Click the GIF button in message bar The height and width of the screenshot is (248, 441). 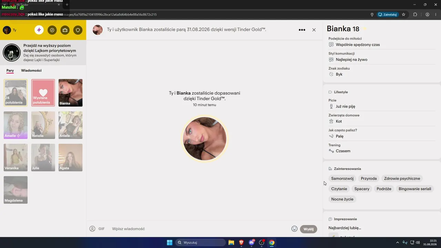[x=101, y=229]
